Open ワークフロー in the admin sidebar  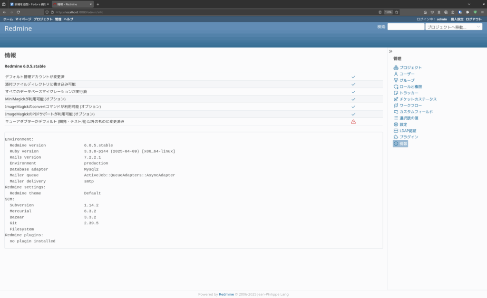[x=408, y=106]
